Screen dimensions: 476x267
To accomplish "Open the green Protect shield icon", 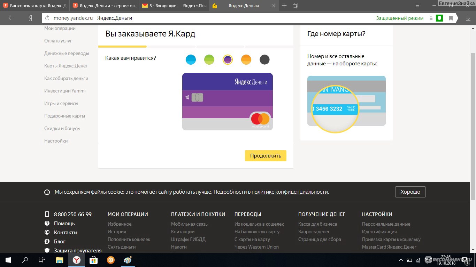I will [439, 18].
